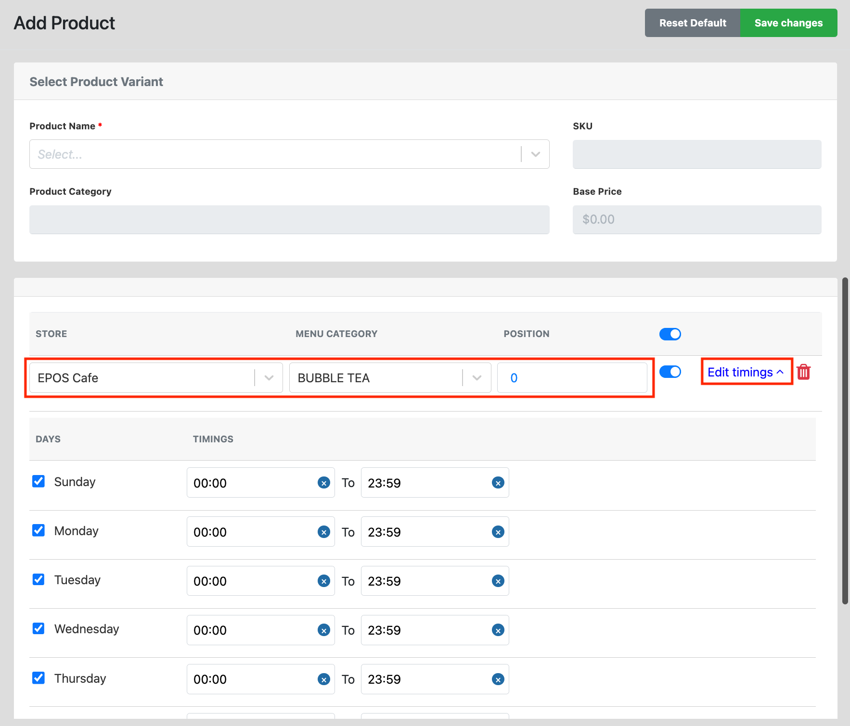850x726 pixels.
Task: Edit the Sunday start time 00:00 field
Action: pos(260,483)
